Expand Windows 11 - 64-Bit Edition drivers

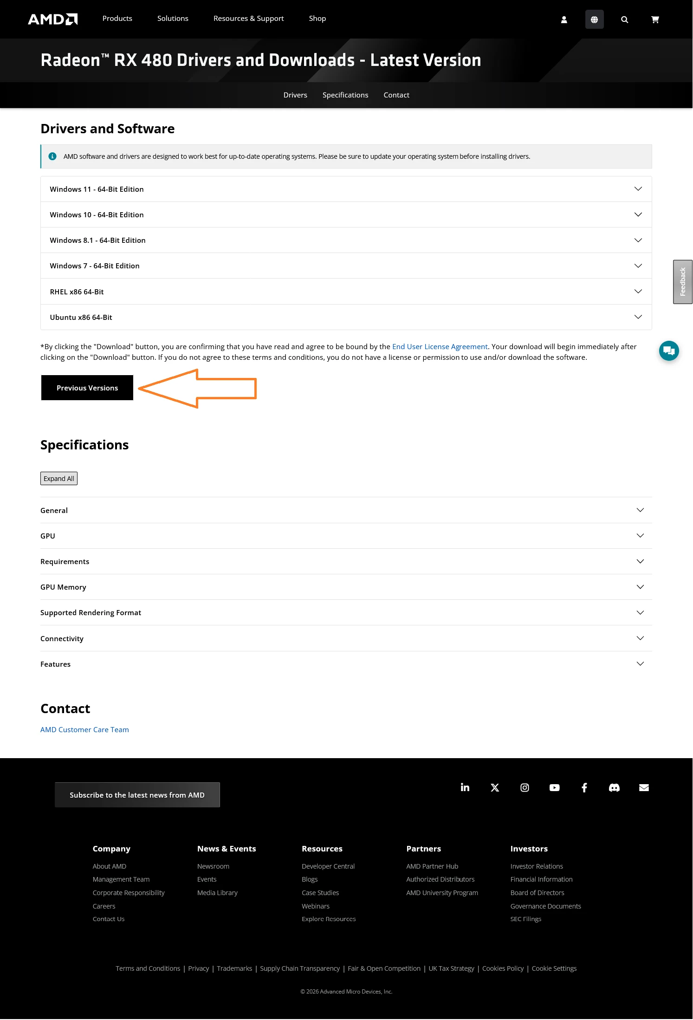point(346,189)
